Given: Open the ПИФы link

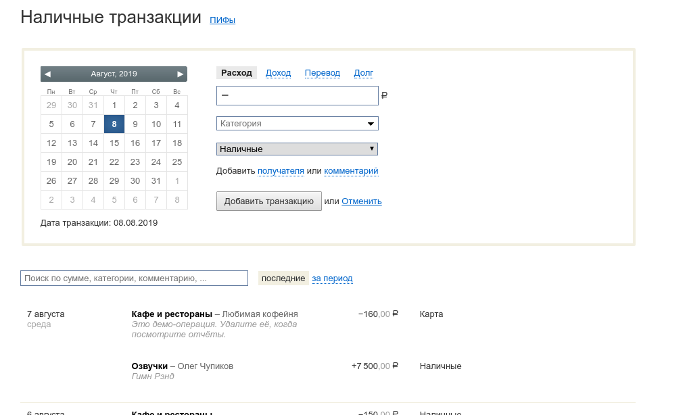Looking at the screenshot, I should [x=222, y=20].
